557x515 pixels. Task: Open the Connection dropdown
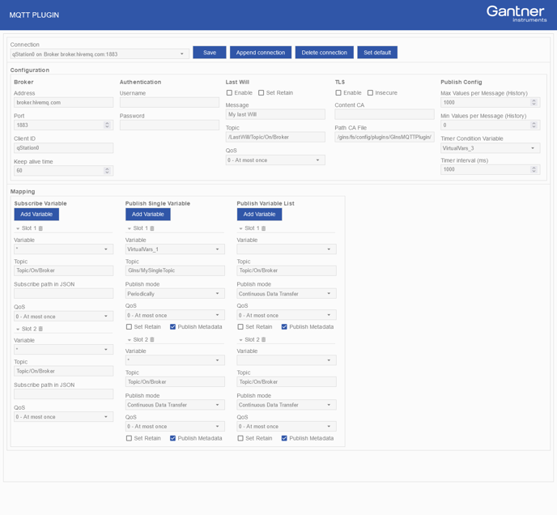point(100,54)
